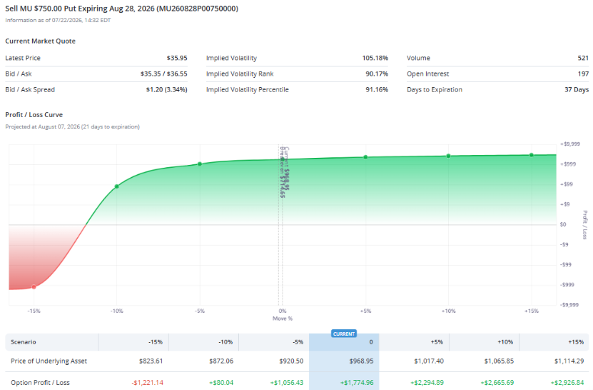Click the -5% data point on curve
This screenshot has width=593, height=390.
pos(200,164)
